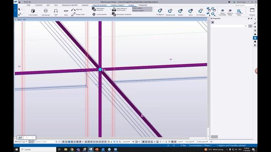Select ANALYSIS & DESIGN tab
271x152 pixels.
(100, 5)
